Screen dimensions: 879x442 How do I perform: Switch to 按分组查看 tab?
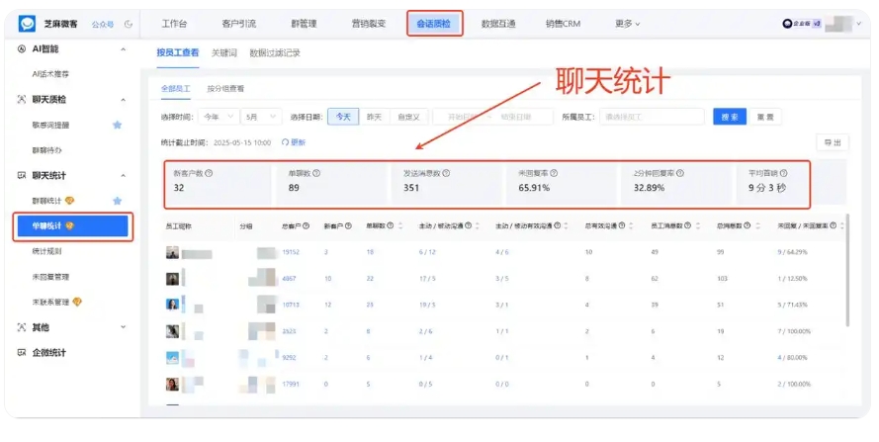[x=225, y=89]
